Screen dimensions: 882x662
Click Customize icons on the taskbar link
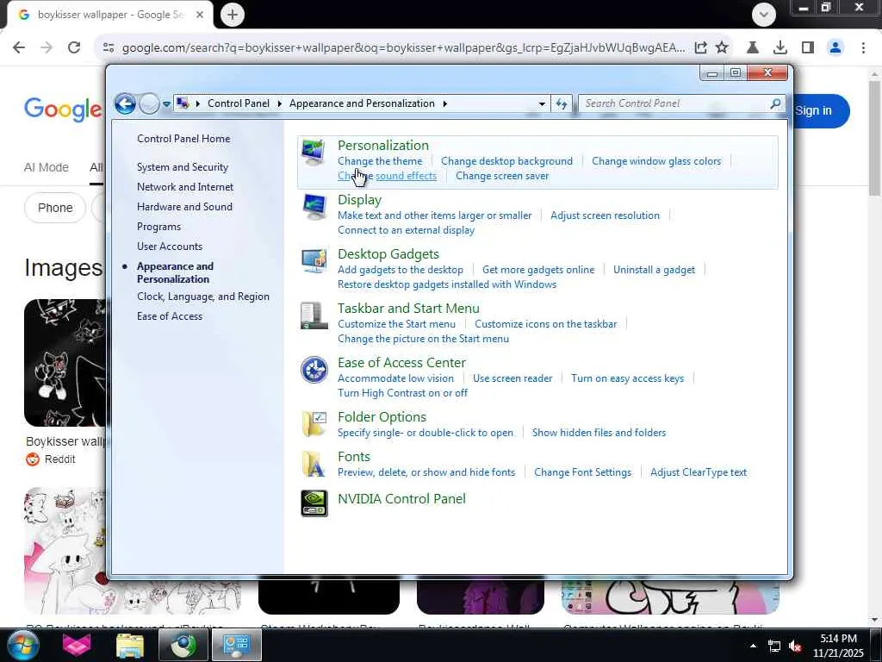click(545, 324)
